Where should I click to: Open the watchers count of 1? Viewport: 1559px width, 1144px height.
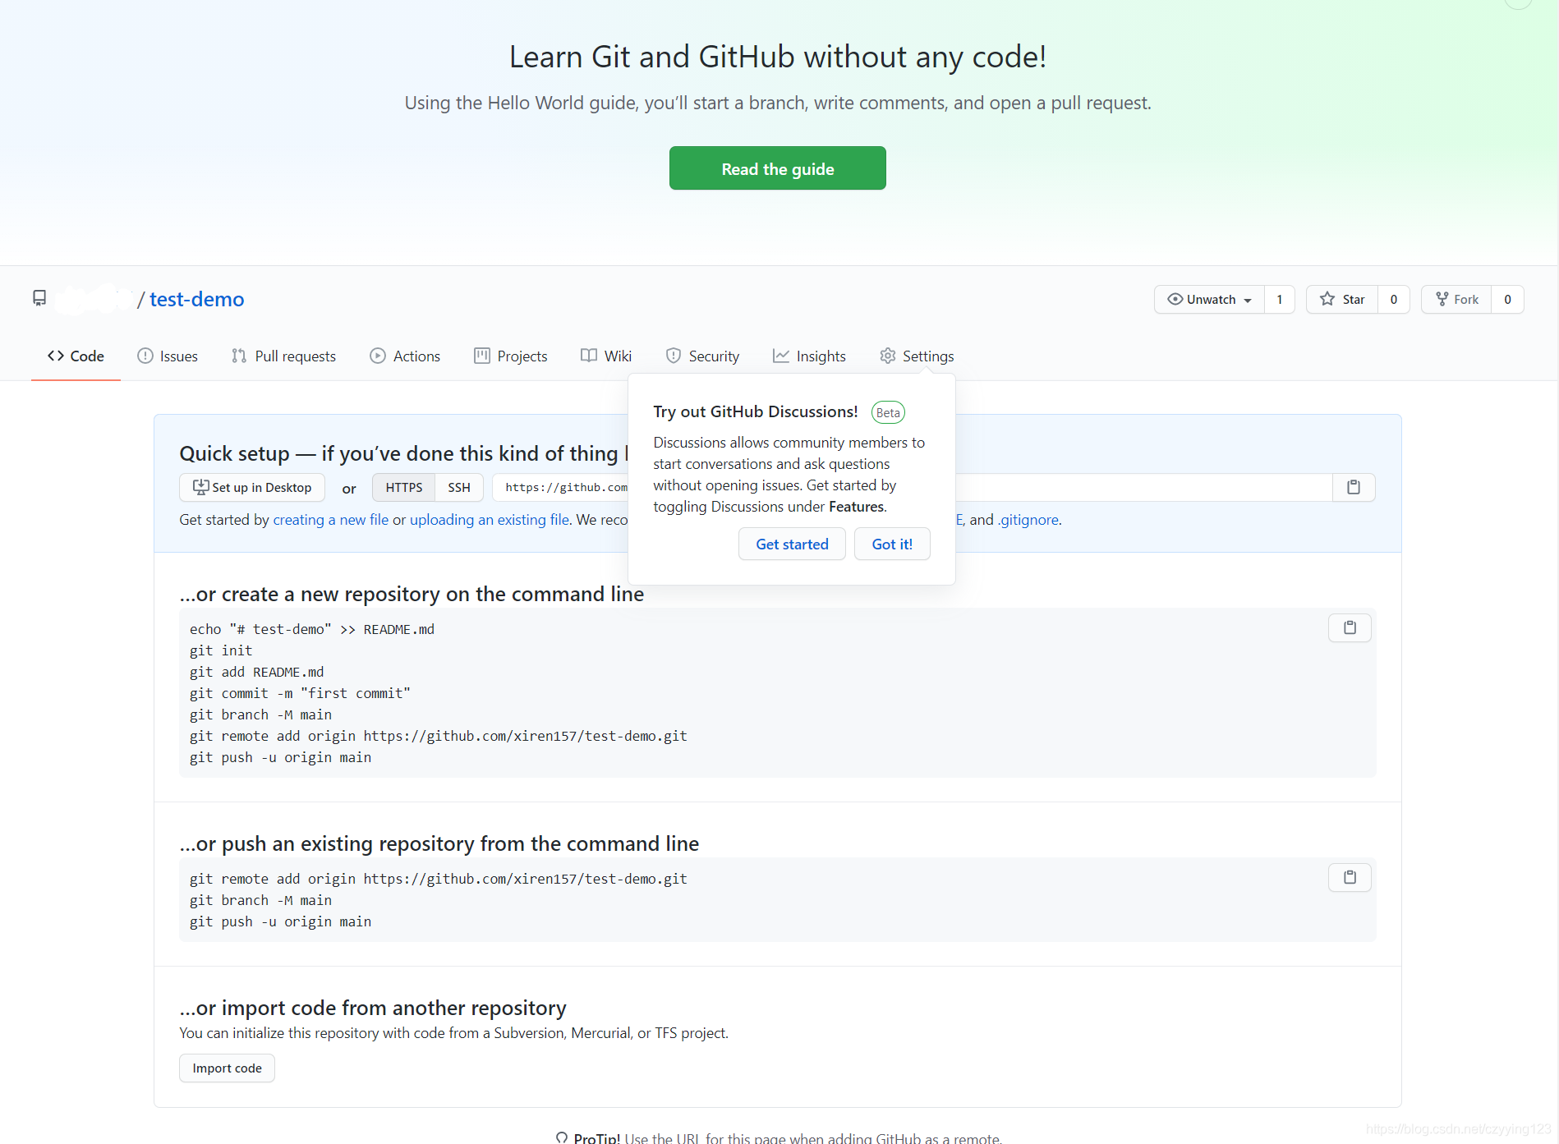pyautogui.click(x=1280, y=299)
